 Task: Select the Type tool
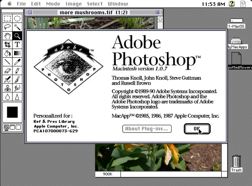[17, 45]
